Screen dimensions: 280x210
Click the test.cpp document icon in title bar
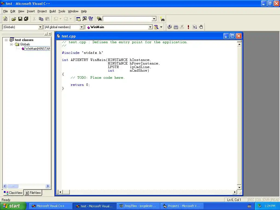click(x=59, y=36)
